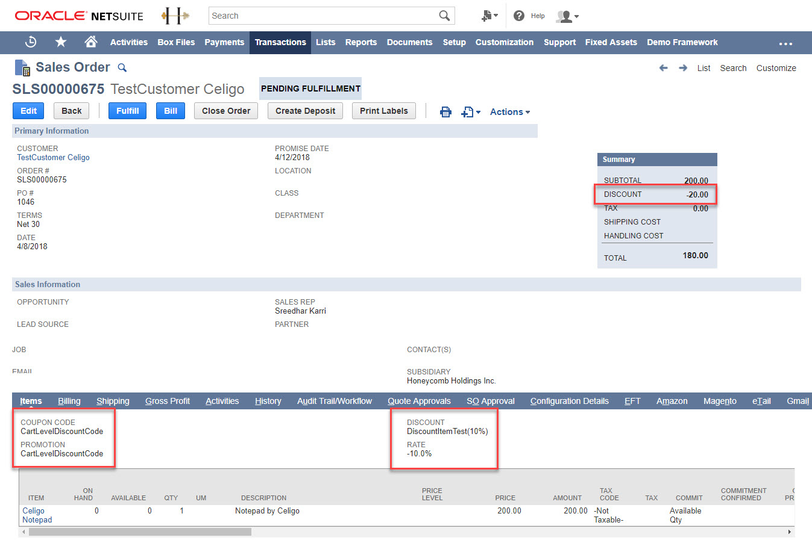Screen dimensions: 812x549
Task: Show more navigation menu items ellipsis
Action: [x=785, y=43]
